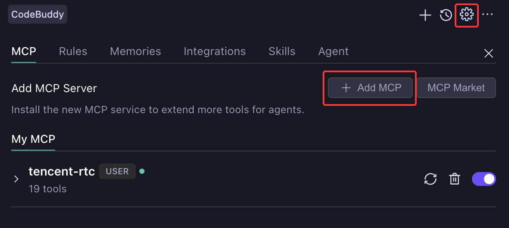Open the MCP Market
The image size is (509, 228).
456,88
